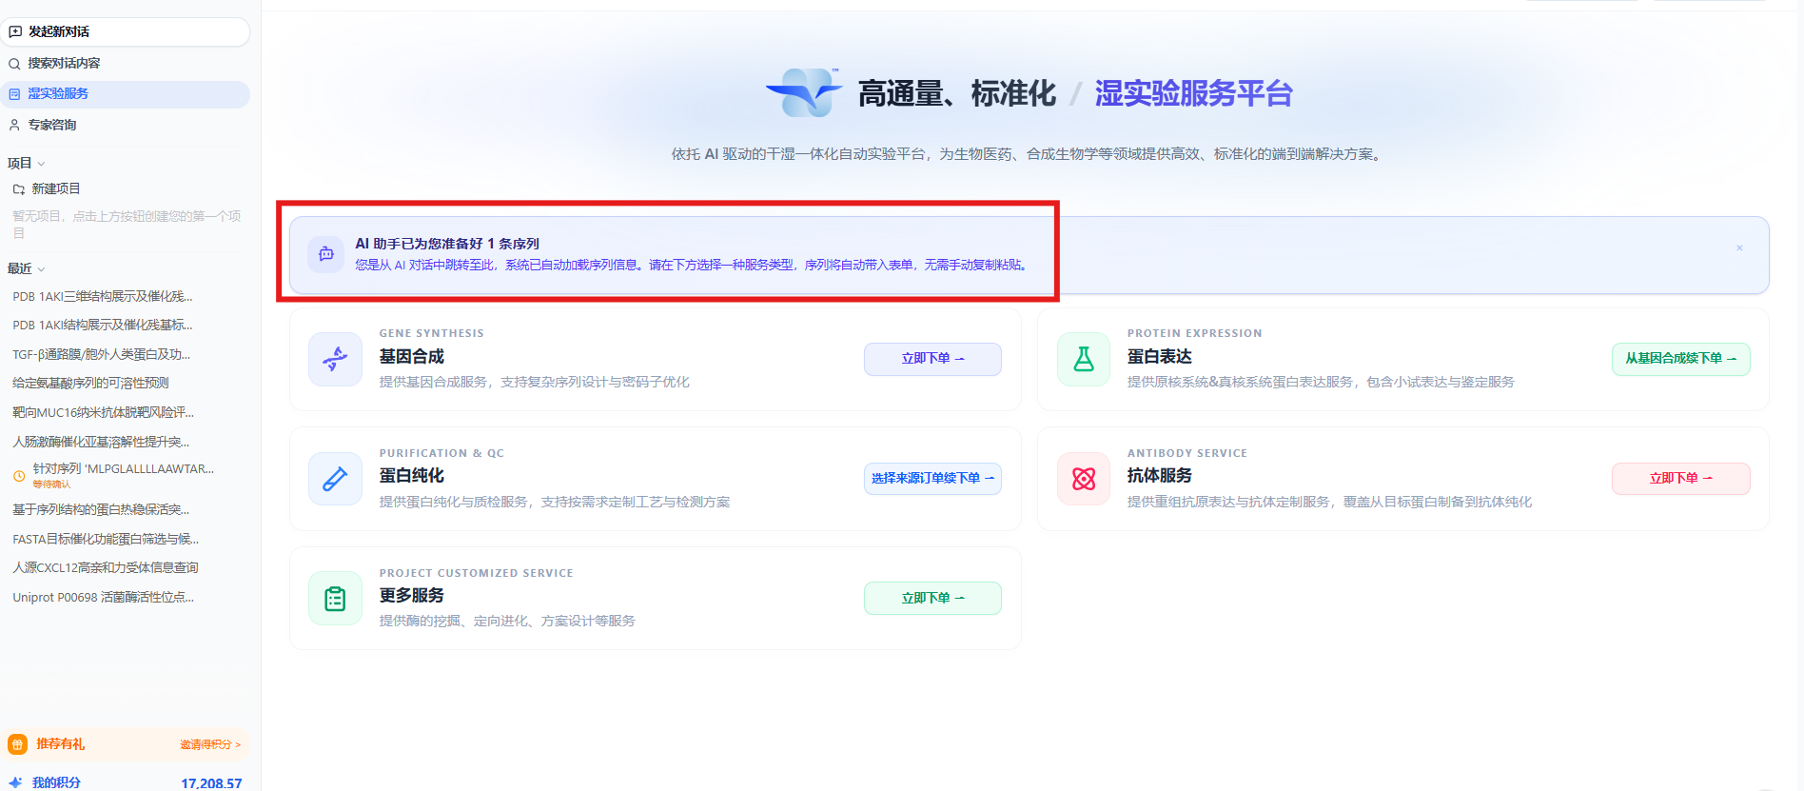Click 立即下单 for 基因合成
The height and width of the screenshot is (791, 1804).
pyautogui.click(x=932, y=359)
